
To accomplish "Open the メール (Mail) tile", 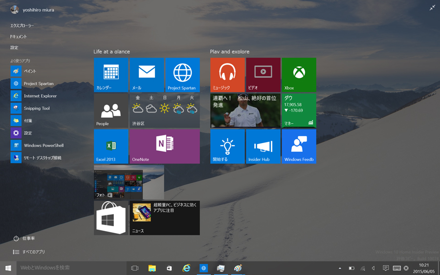I will [x=147, y=75].
